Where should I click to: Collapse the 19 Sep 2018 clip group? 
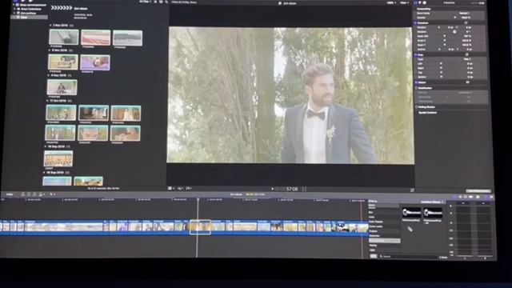coord(46,147)
